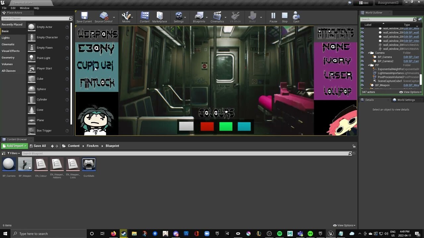Open the Marketplace from the toolbar
The image size is (424, 238).
(160, 18)
